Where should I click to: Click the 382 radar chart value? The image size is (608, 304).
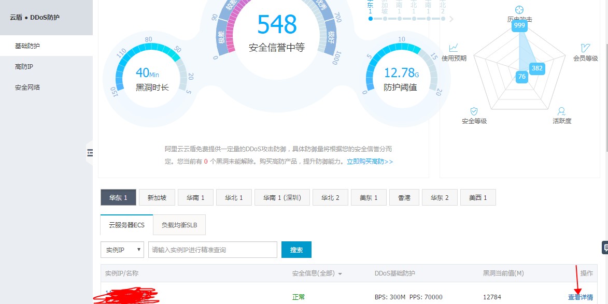[x=537, y=68]
